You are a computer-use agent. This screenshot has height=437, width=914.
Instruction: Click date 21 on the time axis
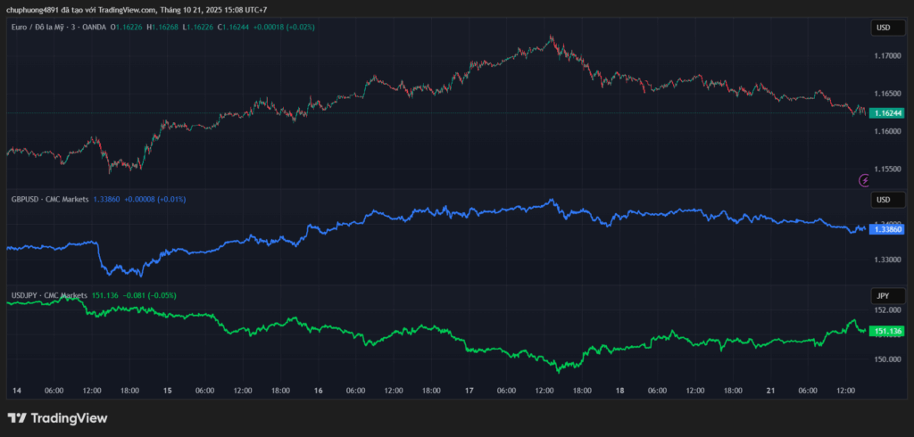coord(771,391)
